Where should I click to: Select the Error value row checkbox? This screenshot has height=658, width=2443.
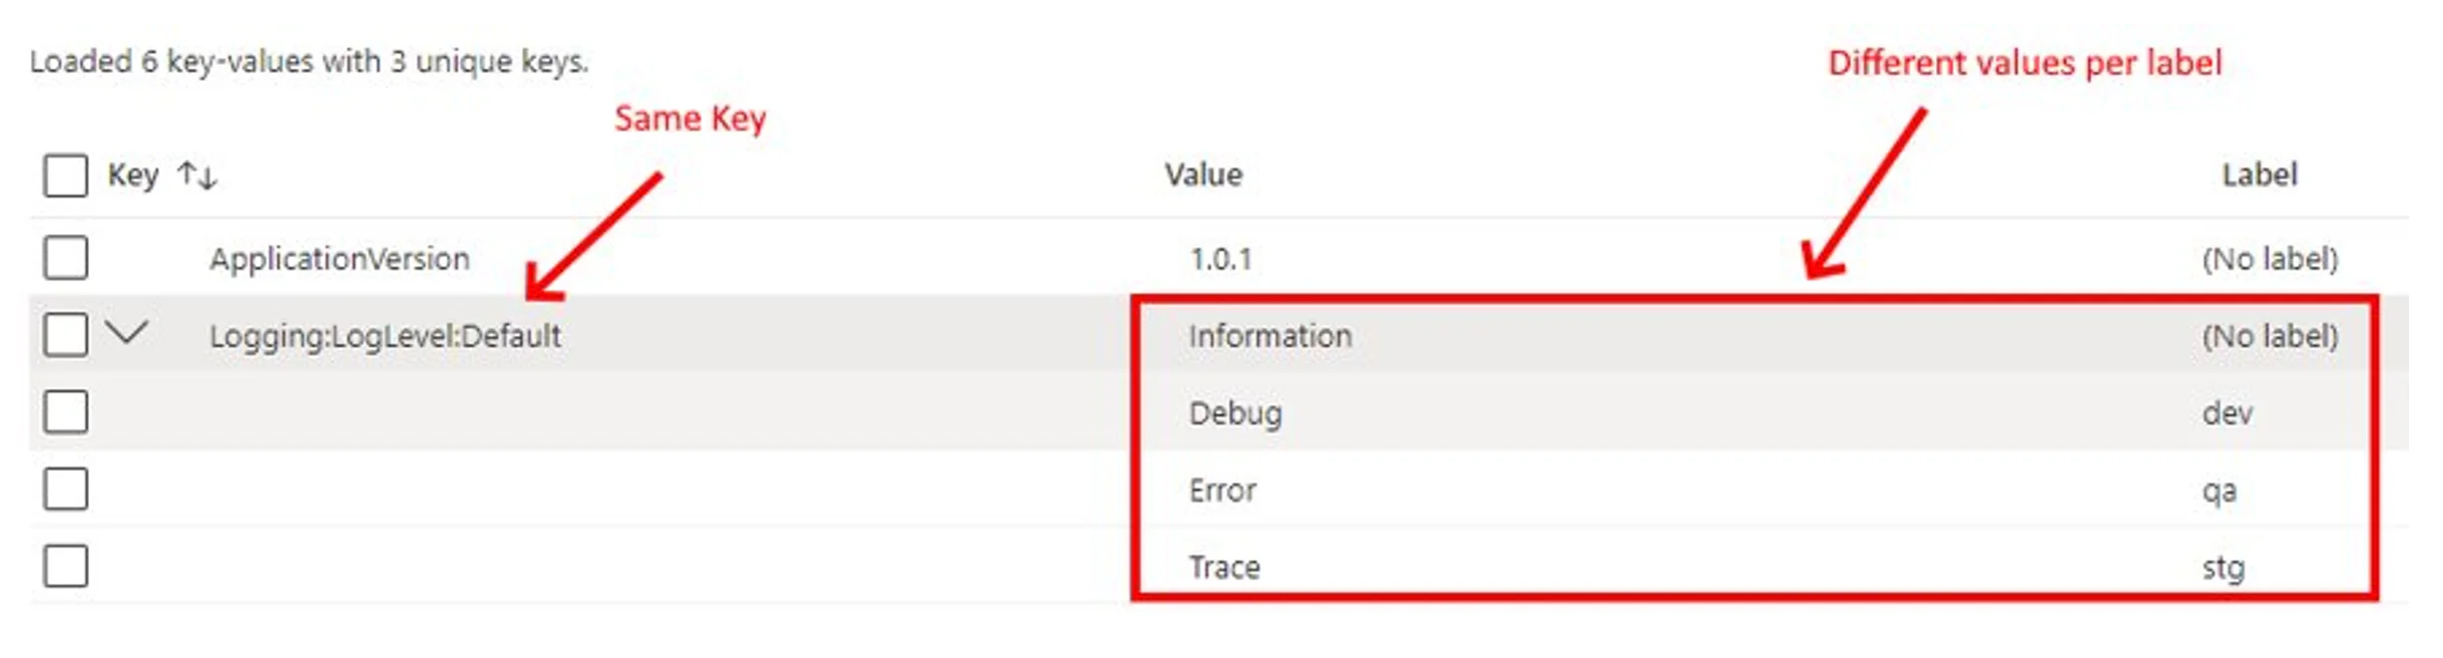coord(66,489)
